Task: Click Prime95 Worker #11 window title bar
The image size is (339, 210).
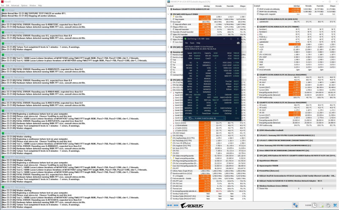Action: point(83,157)
